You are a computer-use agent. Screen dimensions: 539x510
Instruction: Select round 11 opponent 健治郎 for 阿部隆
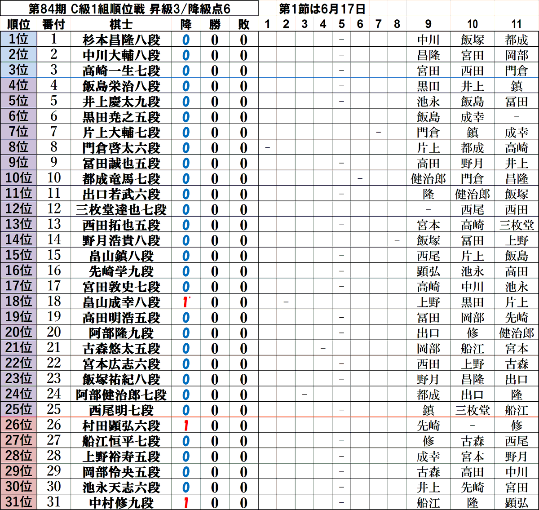(x=517, y=333)
